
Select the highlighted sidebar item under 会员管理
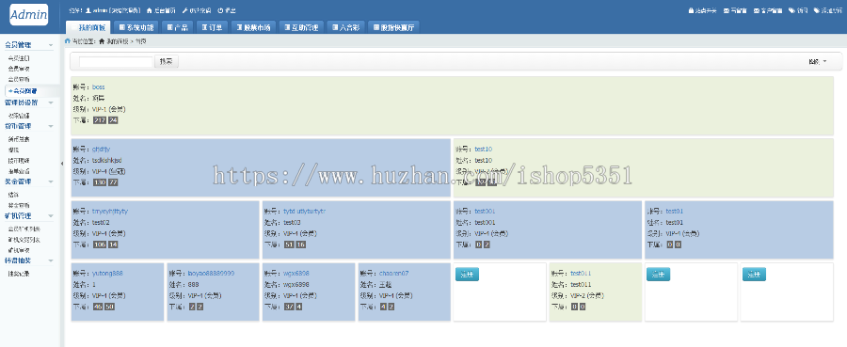32,90
